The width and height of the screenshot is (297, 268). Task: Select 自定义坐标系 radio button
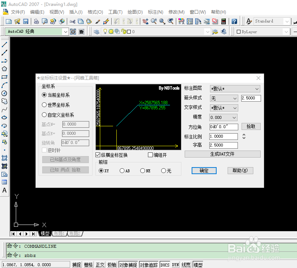tap(44, 115)
